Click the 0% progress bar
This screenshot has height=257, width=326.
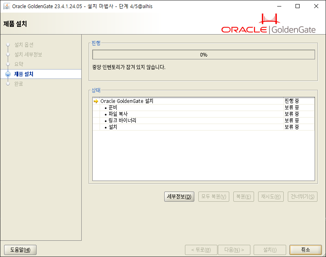click(x=204, y=54)
